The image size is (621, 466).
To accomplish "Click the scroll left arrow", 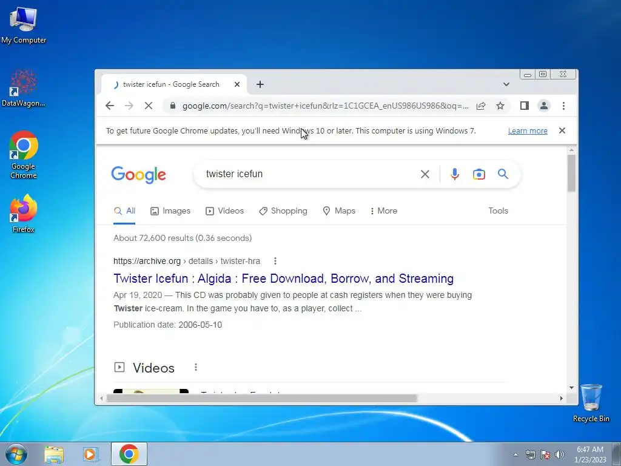I will pos(101,398).
